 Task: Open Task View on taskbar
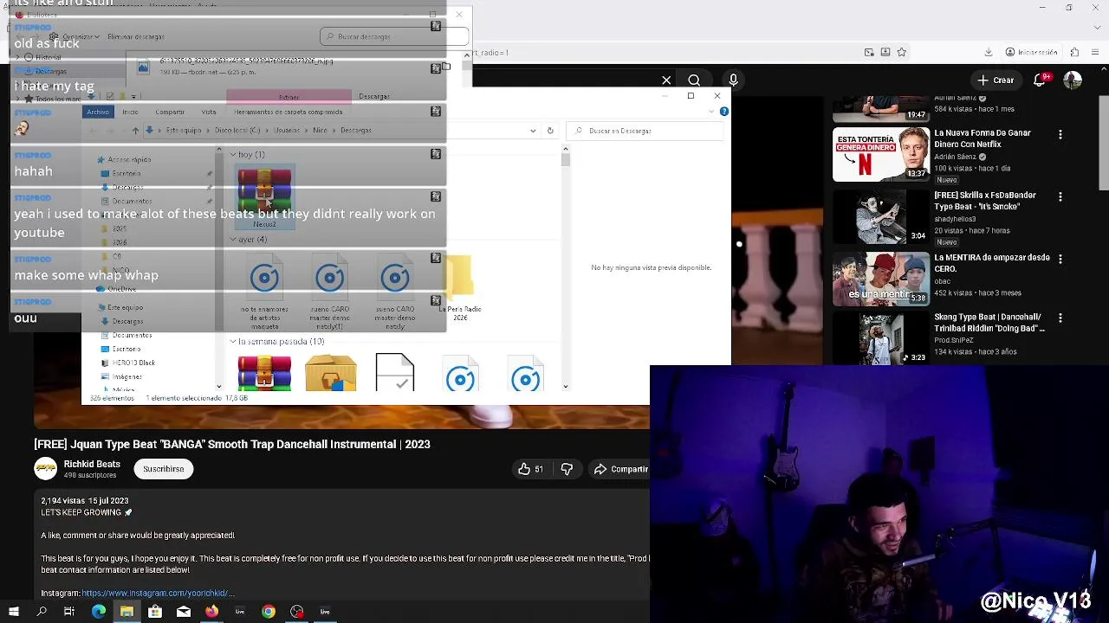pos(69,612)
